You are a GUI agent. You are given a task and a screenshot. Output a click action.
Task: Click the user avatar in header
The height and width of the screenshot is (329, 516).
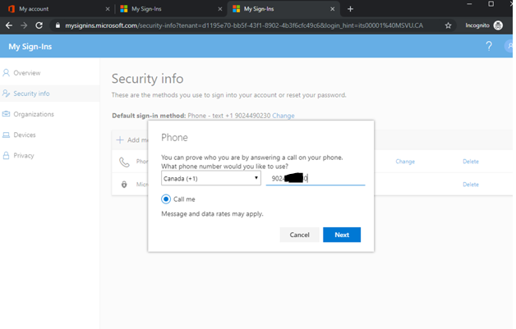point(509,46)
